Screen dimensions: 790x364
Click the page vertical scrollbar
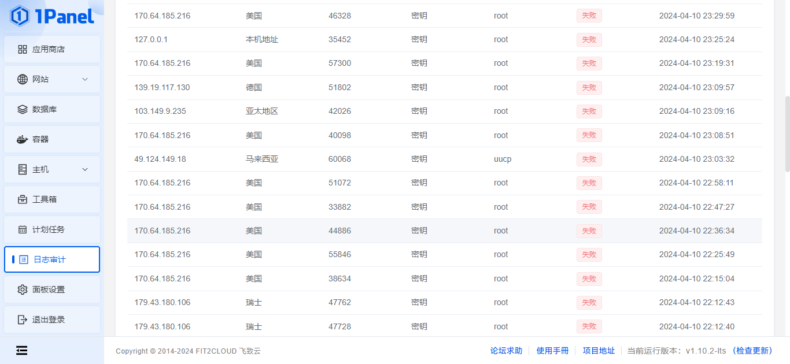(787, 133)
